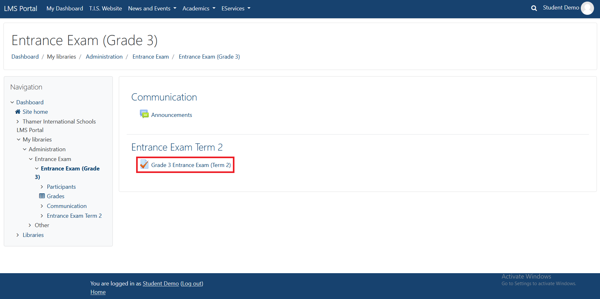Expand the Communication chevron in navigation

click(x=42, y=206)
